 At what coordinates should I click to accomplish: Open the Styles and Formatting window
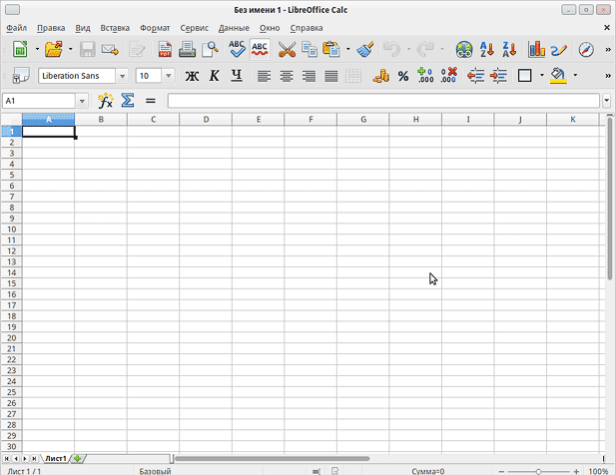point(21,76)
